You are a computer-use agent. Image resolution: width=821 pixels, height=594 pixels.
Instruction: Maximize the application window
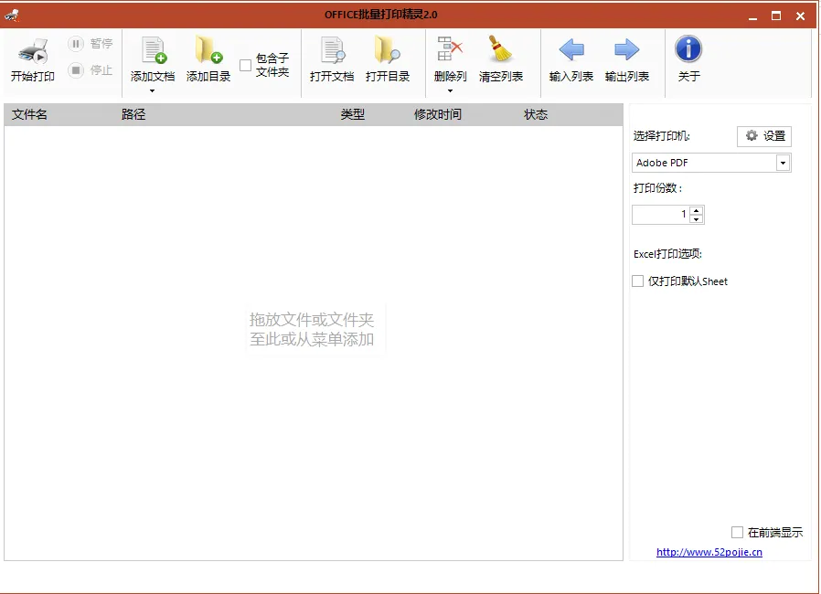tap(776, 16)
